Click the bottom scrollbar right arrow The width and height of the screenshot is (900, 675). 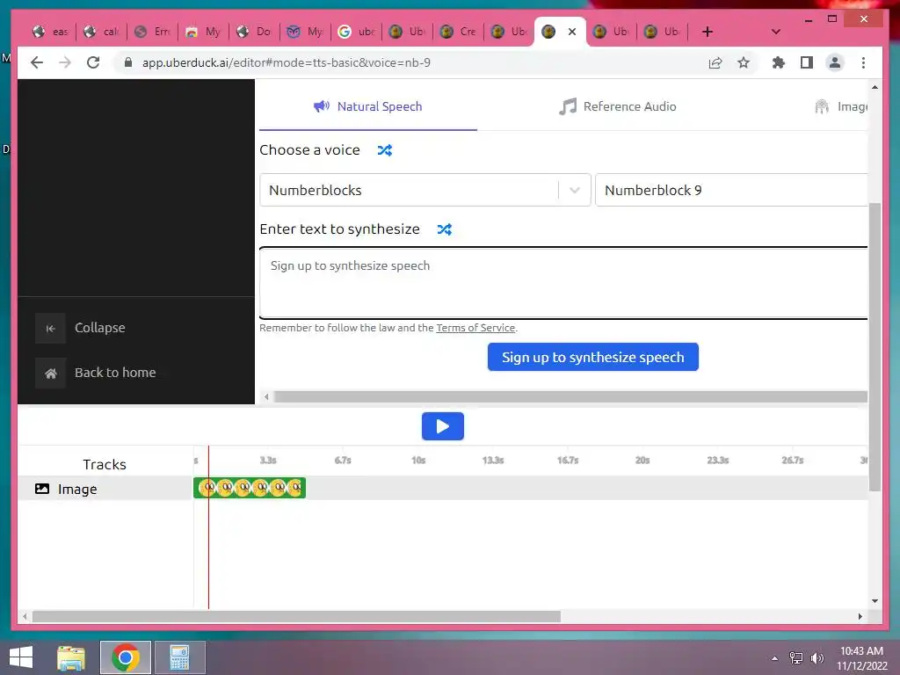[860, 616]
